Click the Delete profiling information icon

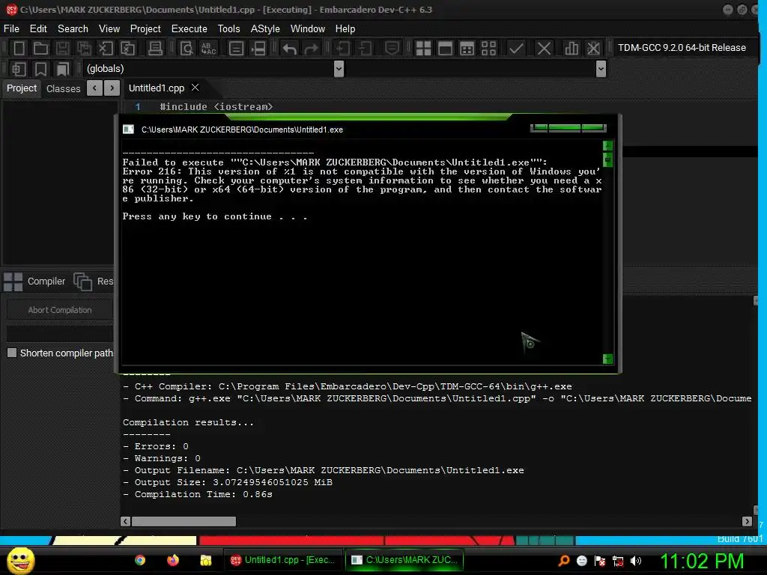(x=593, y=48)
